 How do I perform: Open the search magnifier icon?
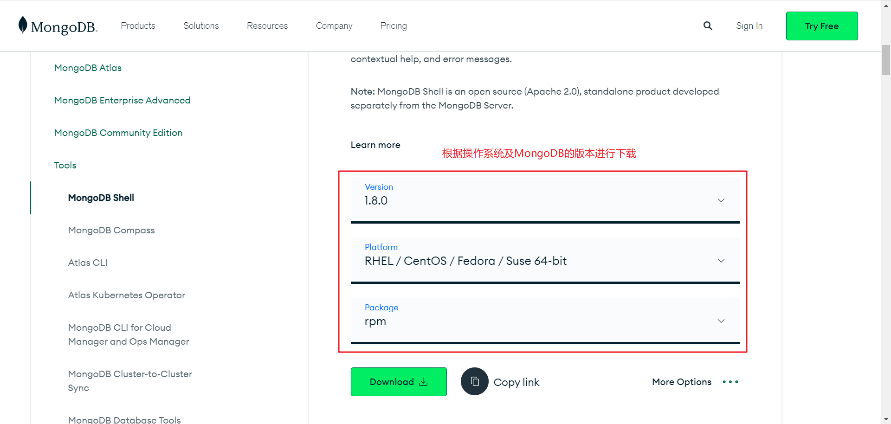pyautogui.click(x=708, y=26)
